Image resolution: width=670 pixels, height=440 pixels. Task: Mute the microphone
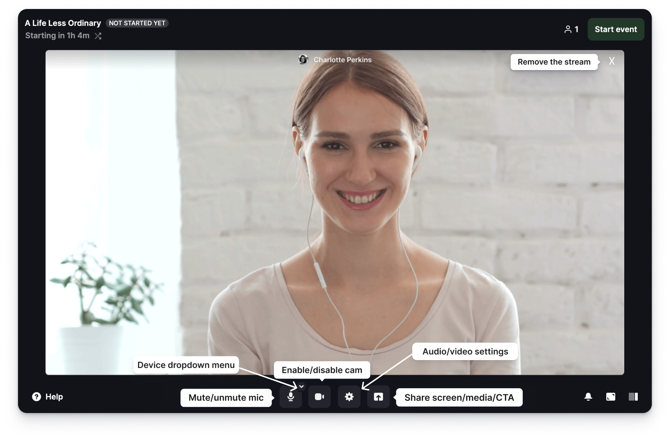tap(291, 397)
